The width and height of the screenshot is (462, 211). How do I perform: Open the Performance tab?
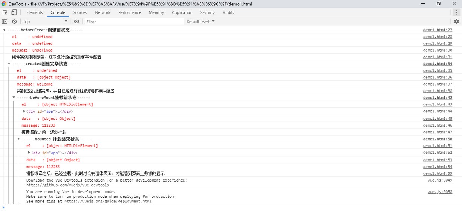[130, 12]
